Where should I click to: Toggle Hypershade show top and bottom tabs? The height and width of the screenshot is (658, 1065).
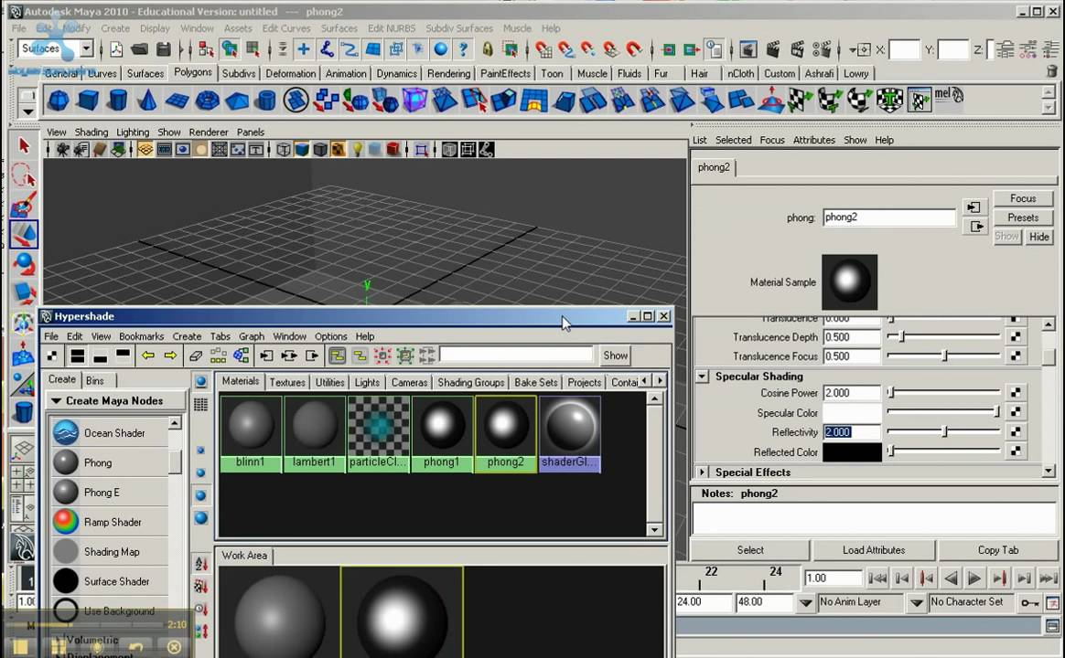click(78, 356)
